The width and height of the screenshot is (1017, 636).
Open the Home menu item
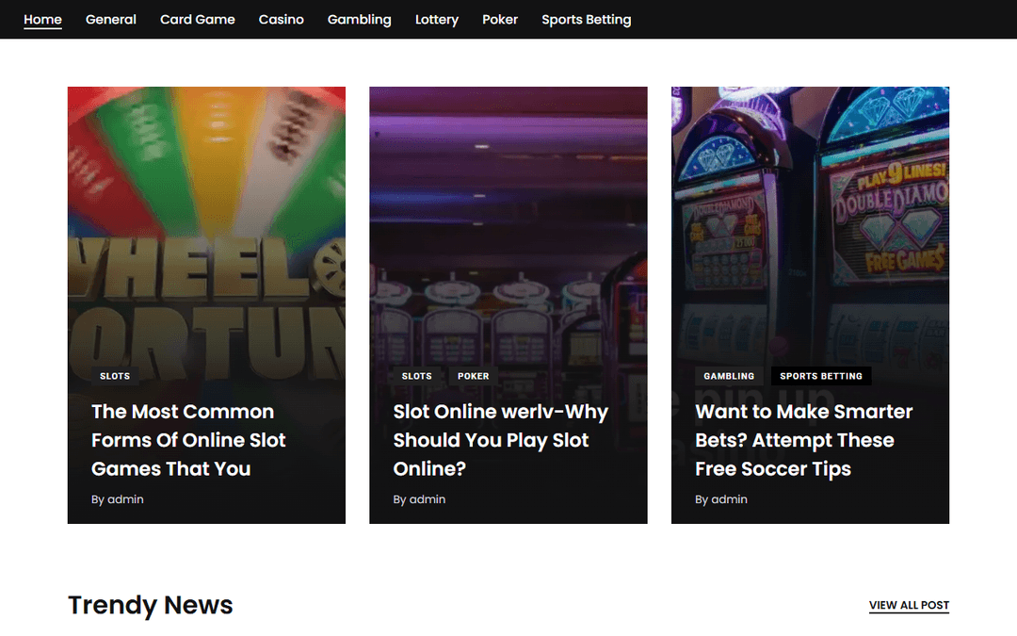(x=42, y=20)
